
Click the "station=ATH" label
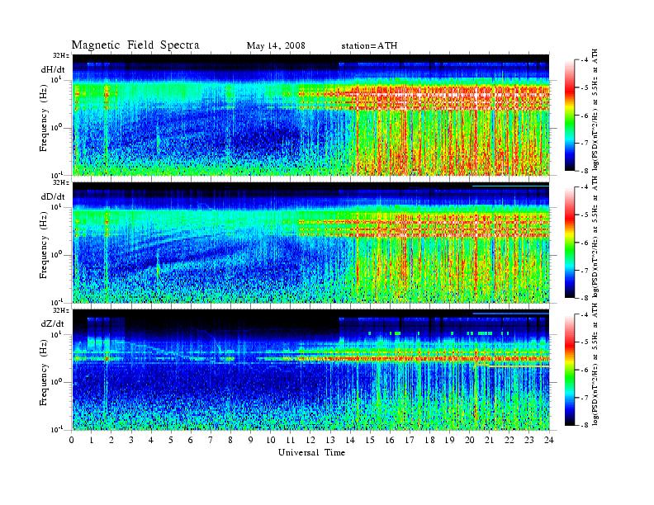tap(369, 45)
